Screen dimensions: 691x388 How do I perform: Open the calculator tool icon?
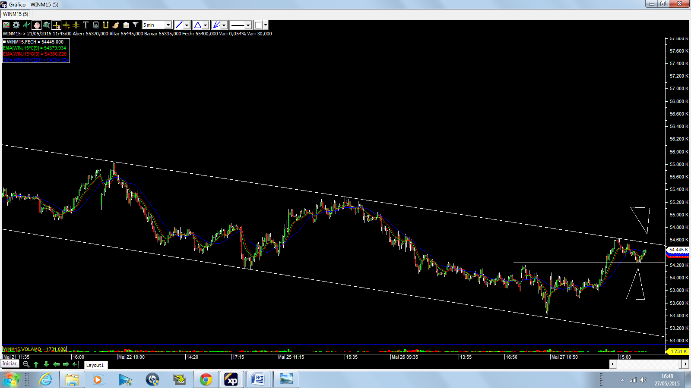click(x=96, y=25)
